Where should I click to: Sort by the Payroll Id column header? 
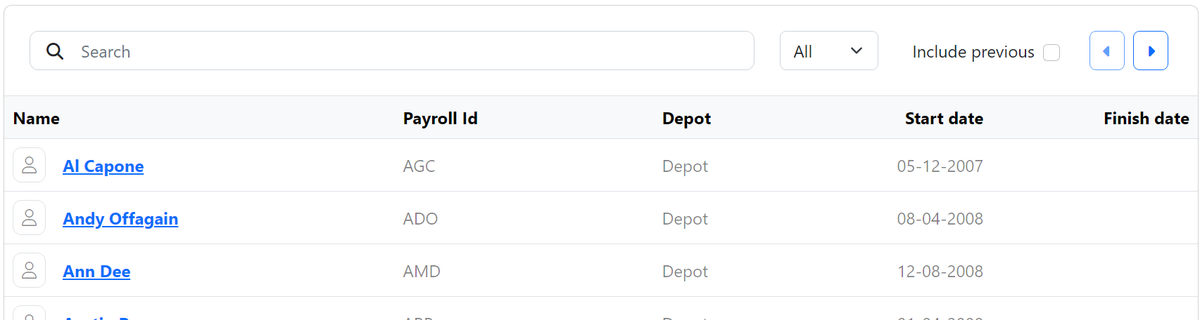point(440,119)
